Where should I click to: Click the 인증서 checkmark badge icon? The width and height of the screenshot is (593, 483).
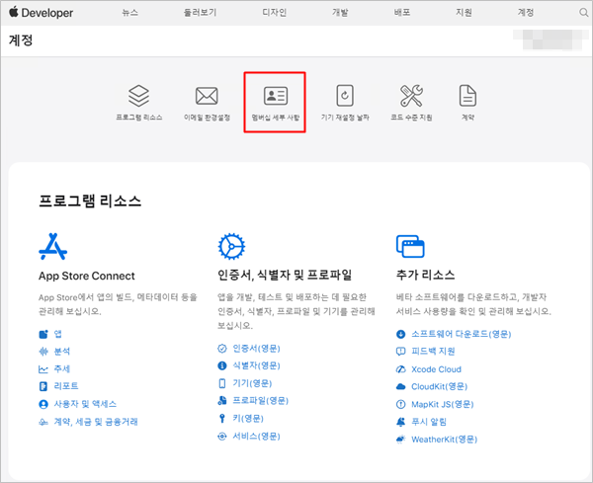(x=222, y=349)
